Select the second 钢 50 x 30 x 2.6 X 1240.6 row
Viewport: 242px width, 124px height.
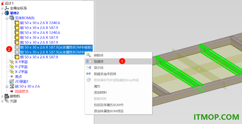tap(40, 33)
